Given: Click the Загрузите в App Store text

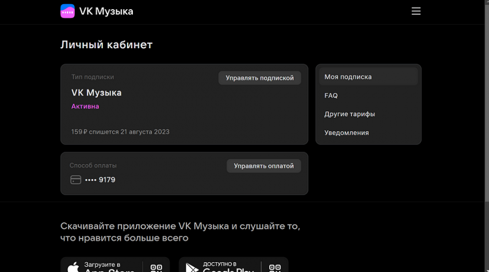Looking at the screenshot, I should coord(109,267).
